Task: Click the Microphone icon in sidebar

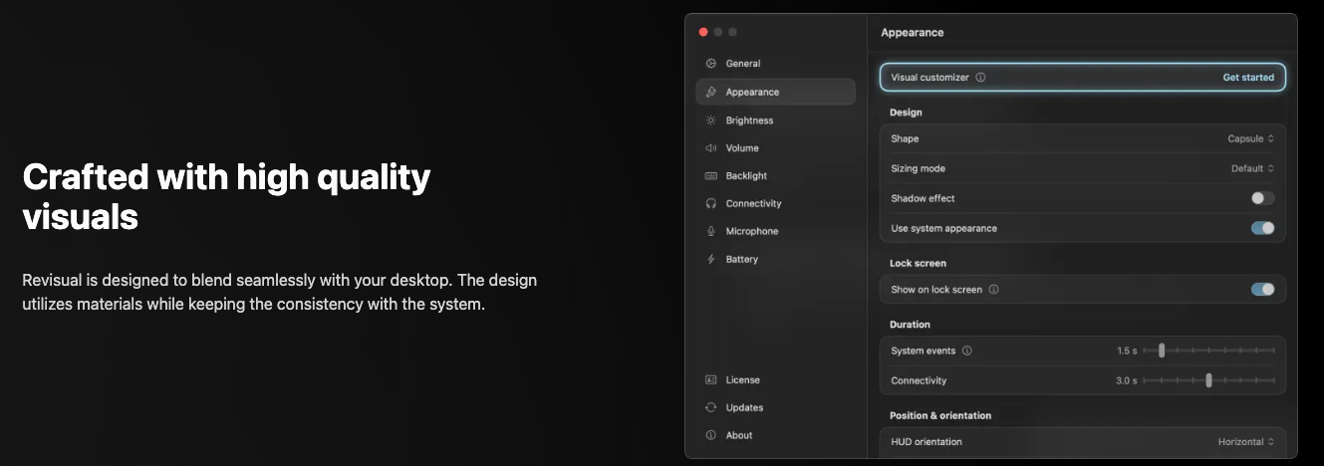Action: 711,231
